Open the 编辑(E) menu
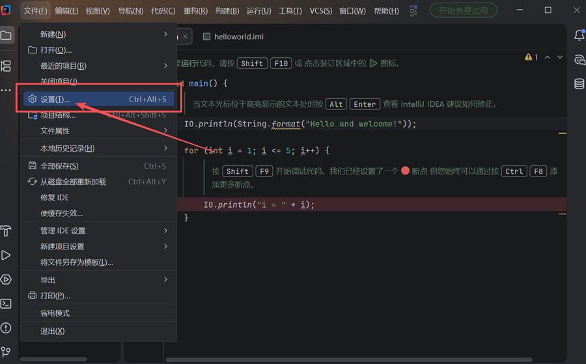This screenshot has width=586, height=364. tap(66, 11)
